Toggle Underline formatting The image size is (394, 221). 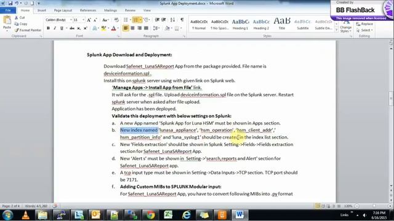(62, 28)
